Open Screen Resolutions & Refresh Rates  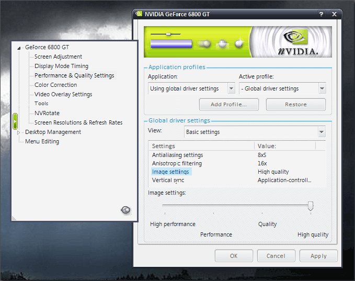pos(78,122)
